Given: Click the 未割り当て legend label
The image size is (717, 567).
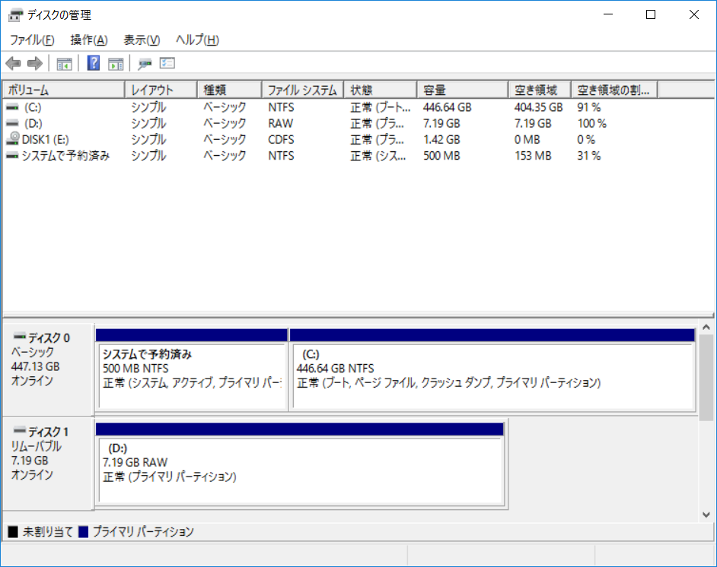Looking at the screenshot, I should click(x=48, y=532).
